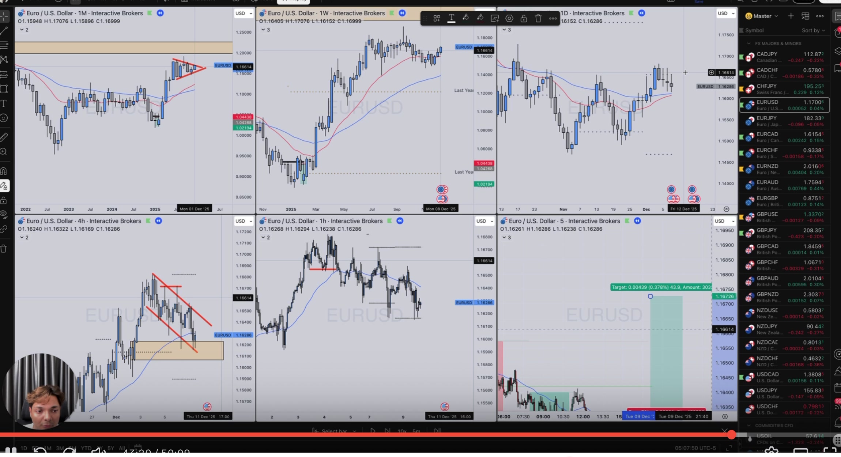841x457 pixels.
Task: Open the USD currency dropdown on the monthly chart
Action: [243, 13]
